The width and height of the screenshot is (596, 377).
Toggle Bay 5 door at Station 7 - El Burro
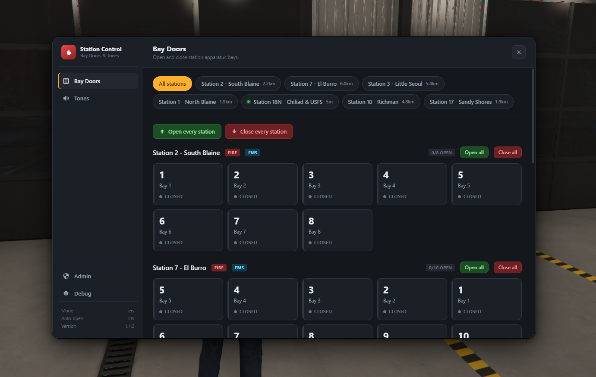coord(188,299)
